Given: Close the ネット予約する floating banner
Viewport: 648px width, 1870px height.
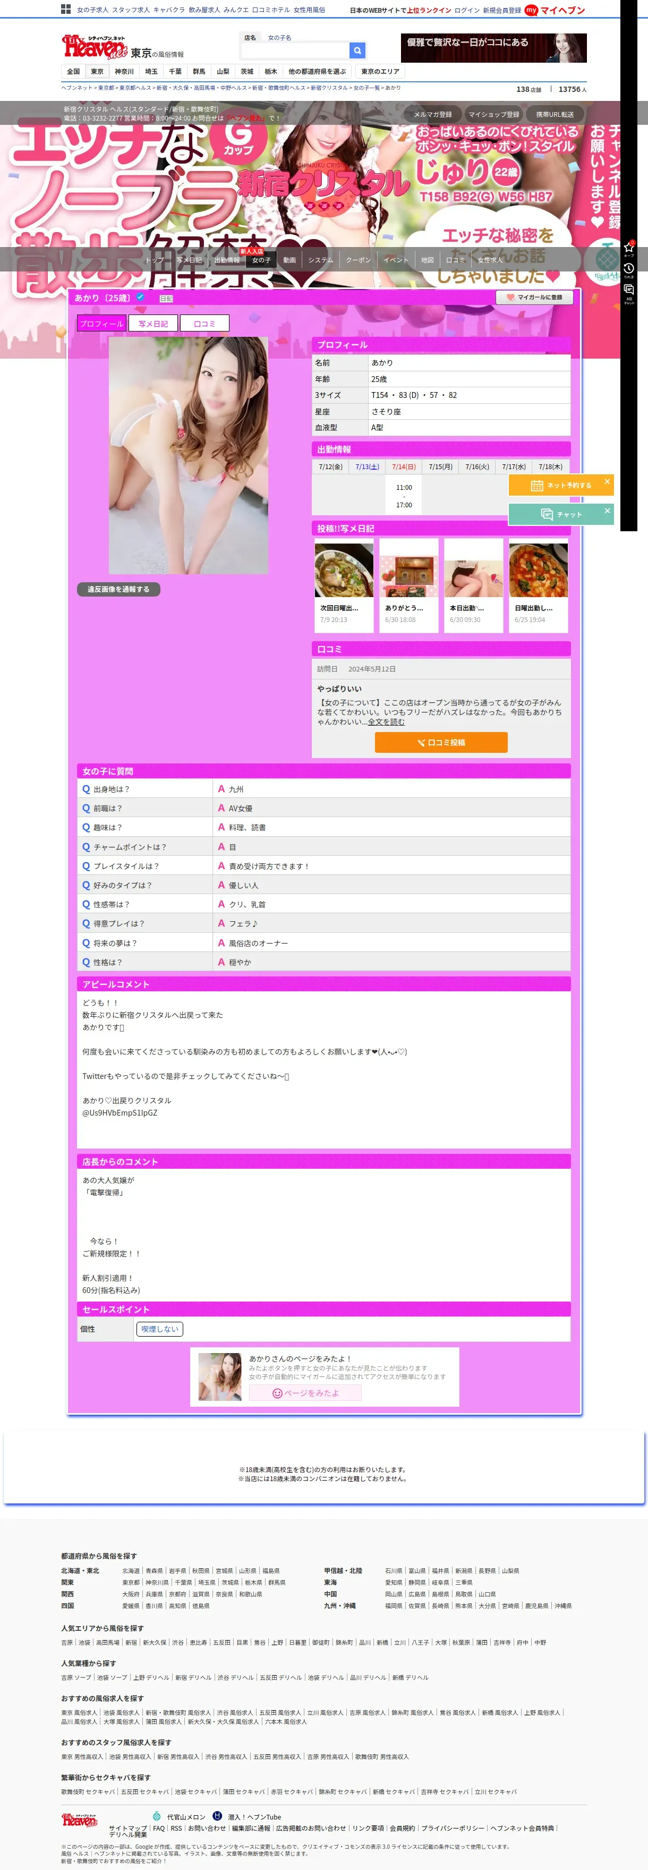Looking at the screenshot, I should 607,481.
